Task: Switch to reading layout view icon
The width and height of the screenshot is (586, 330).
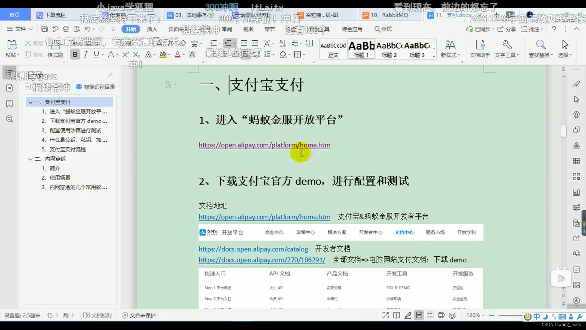Action: (x=396, y=315)
